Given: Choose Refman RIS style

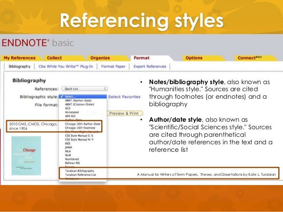Looking at the screenshot, I should click(72, 163).
